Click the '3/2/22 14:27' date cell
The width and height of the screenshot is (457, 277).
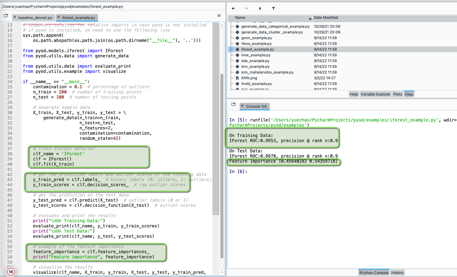click(325, 78)
